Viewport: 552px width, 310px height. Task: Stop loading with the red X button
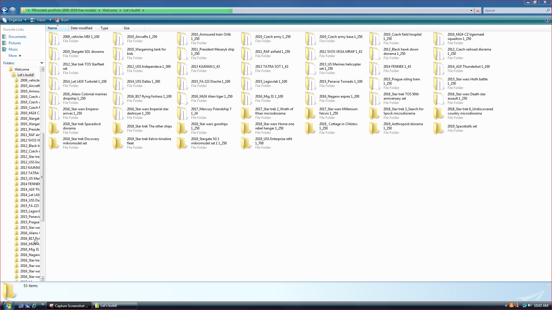point(478,11)
